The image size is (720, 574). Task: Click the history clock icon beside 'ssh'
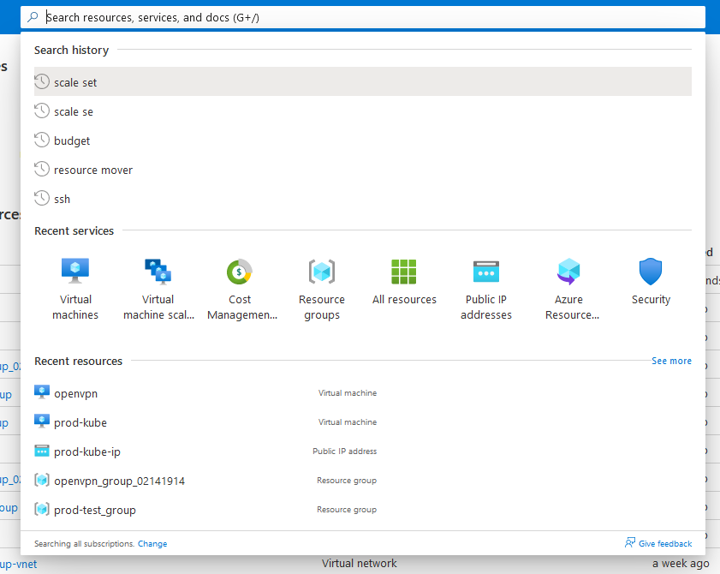pyautogui.click(x=42, y=198)
